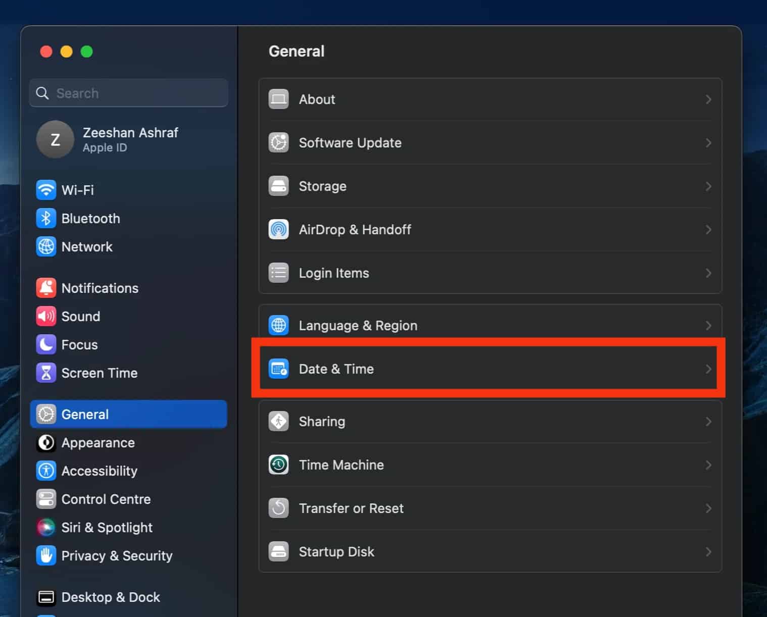Click the 'Apple ID' subtitle text

[105, 148]
